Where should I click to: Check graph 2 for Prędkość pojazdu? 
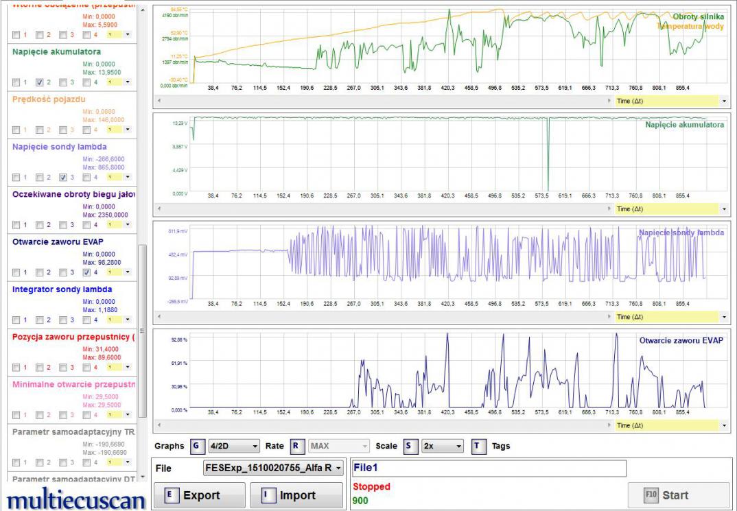(x=39, y=130)
